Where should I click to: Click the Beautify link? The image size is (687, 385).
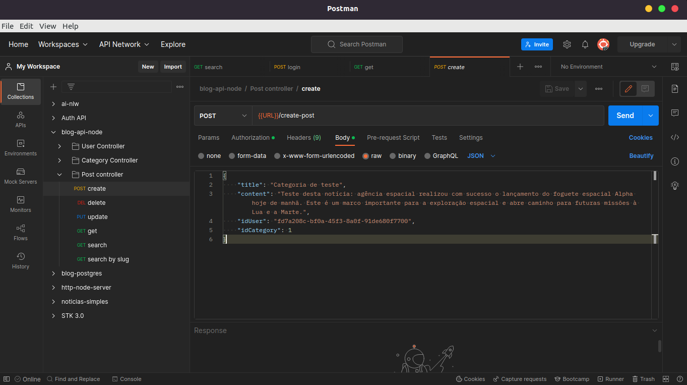tap(641, 156)
